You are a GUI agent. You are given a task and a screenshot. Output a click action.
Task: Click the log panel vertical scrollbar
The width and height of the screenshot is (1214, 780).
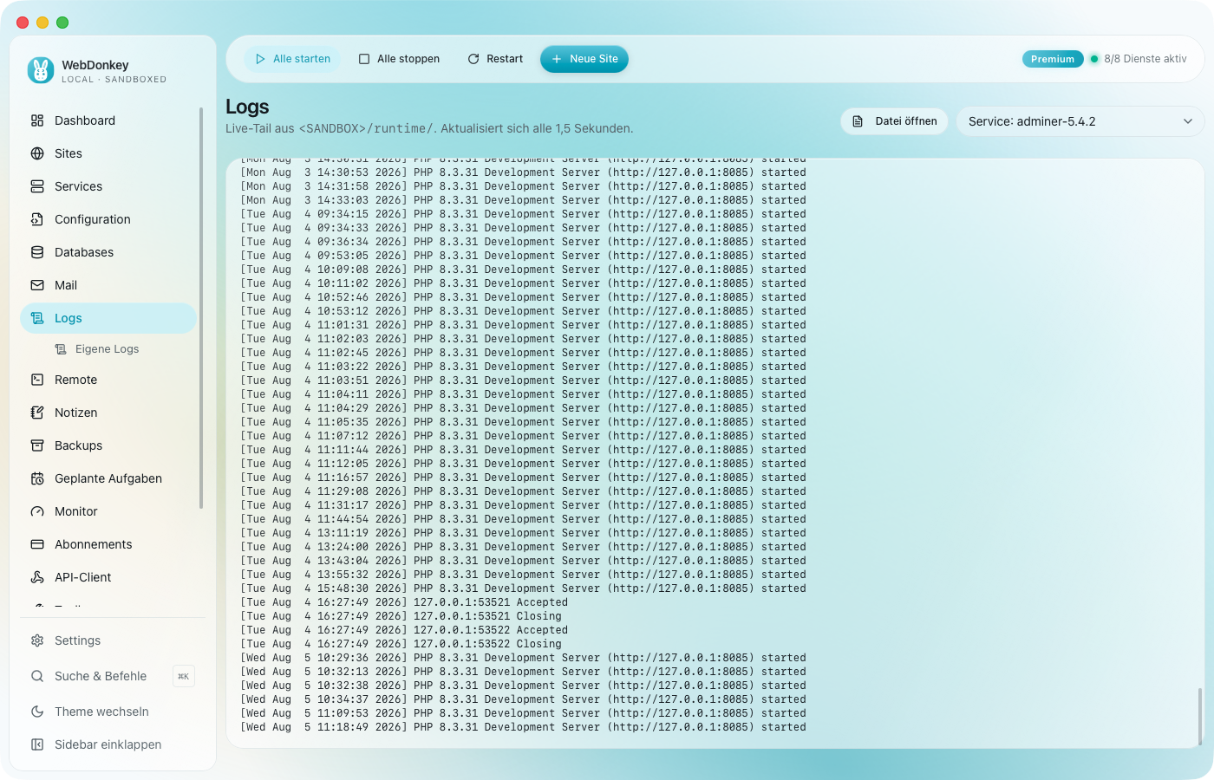[x=1200, y=716]
